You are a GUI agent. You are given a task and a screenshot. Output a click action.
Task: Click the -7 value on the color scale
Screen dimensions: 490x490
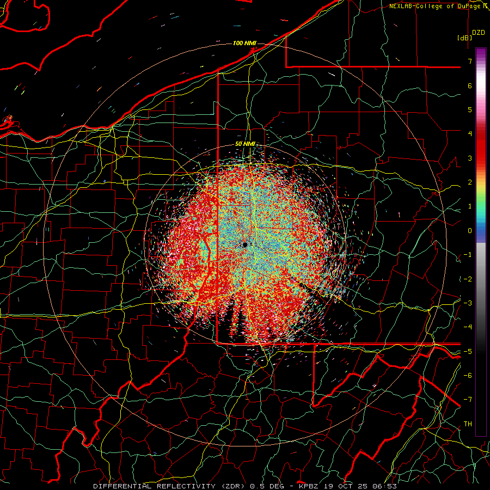[468, 400]
